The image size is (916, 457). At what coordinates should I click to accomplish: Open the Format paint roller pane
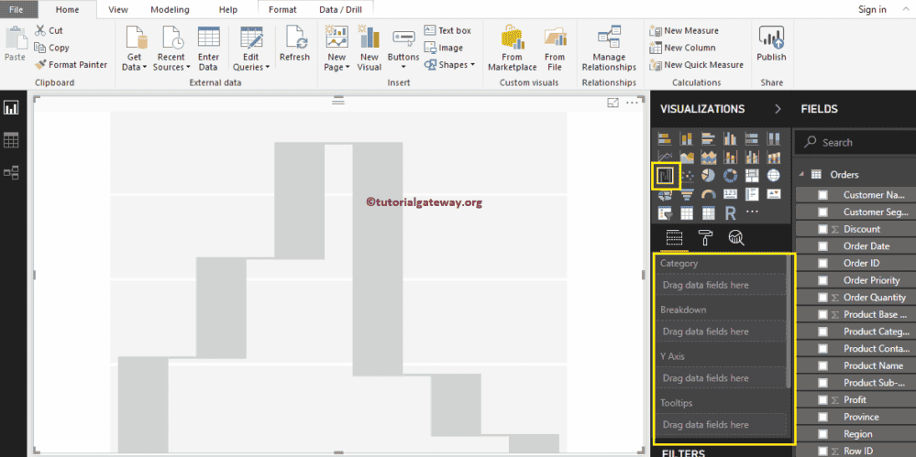point(705,237)
